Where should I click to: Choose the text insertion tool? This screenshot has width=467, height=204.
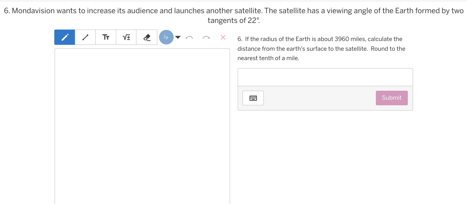[x=106, y=37]
